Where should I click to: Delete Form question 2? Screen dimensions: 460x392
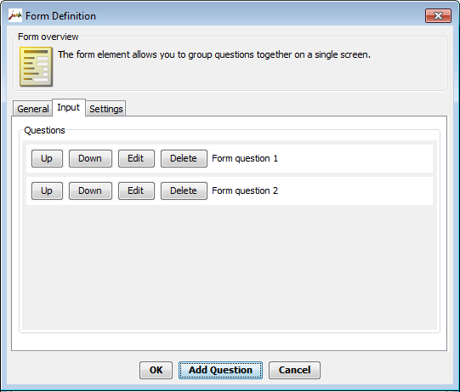pyautogui.click(x=184, y=190)
